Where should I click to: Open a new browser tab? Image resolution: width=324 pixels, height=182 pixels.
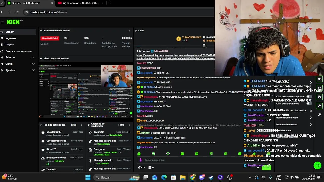[x=110, y=3]
